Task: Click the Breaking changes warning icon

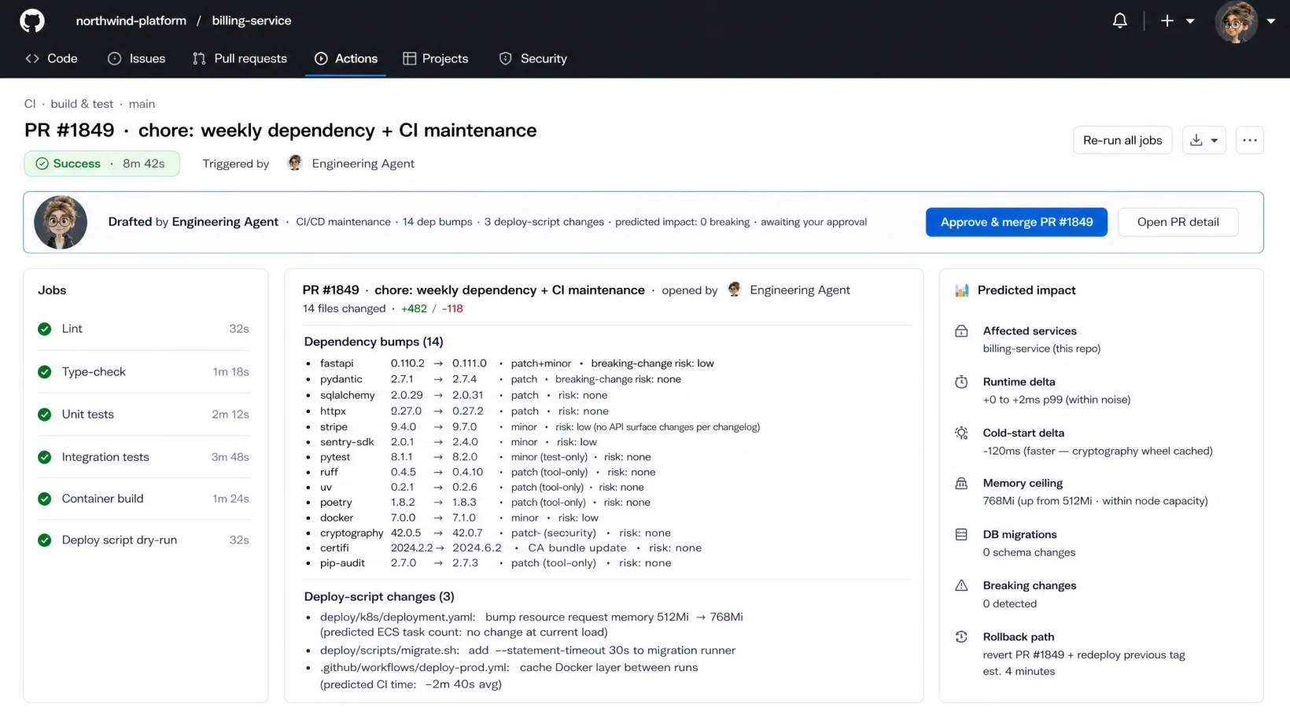Action: [961, 586]
